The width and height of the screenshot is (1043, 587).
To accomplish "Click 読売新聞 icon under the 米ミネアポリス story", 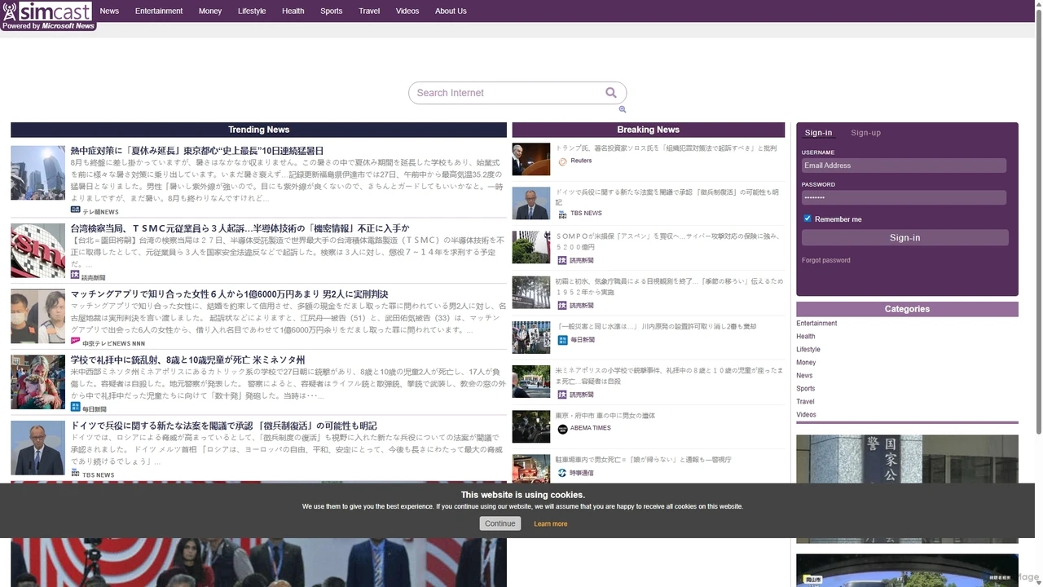I will point(562,394).
